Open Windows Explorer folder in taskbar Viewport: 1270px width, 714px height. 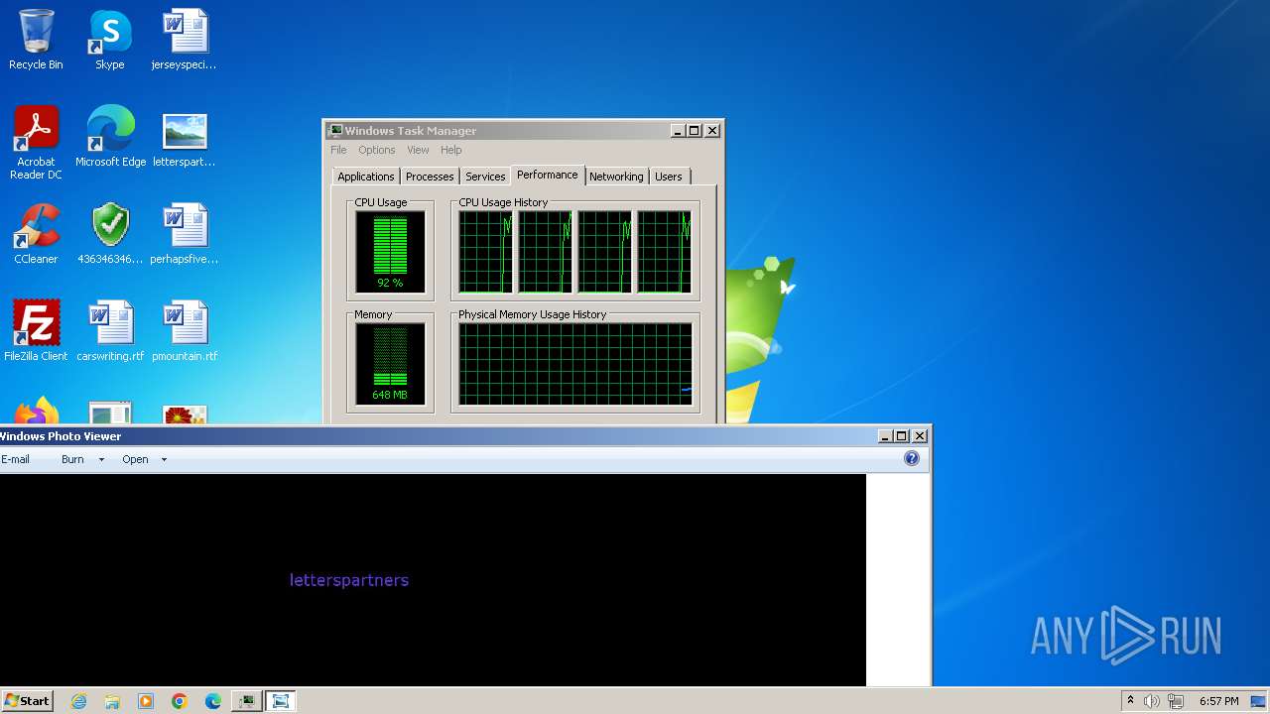pyautogui.click(x=112, y=701)
